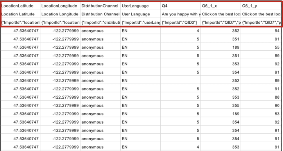
Task: Select 89 in the row with 351
Action: pyautogui.click(x=261, y=56)
